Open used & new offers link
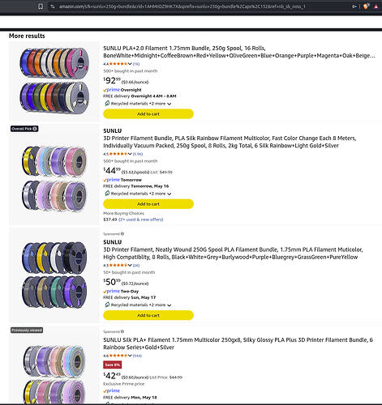Image resolution: width=382 pixels, height=405 pixels. (x=141, y=220)
